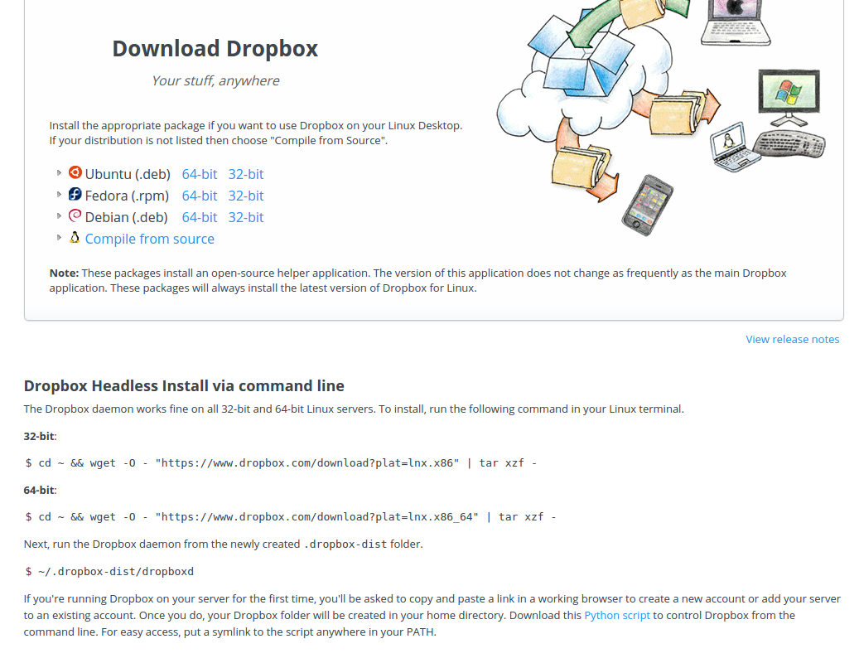Click the Linux penguin icon beside Compile from source
Viewport: 859px width, 663px height.
coord(75,237)
